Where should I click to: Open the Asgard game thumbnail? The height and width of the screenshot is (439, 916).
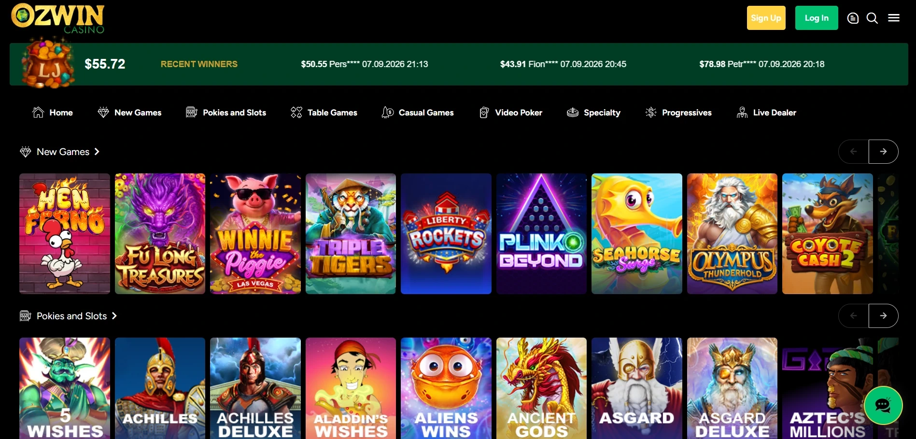(637, 388)
